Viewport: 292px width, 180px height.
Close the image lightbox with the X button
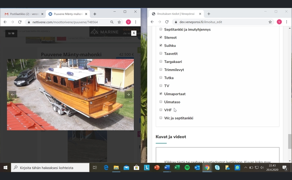134,33
